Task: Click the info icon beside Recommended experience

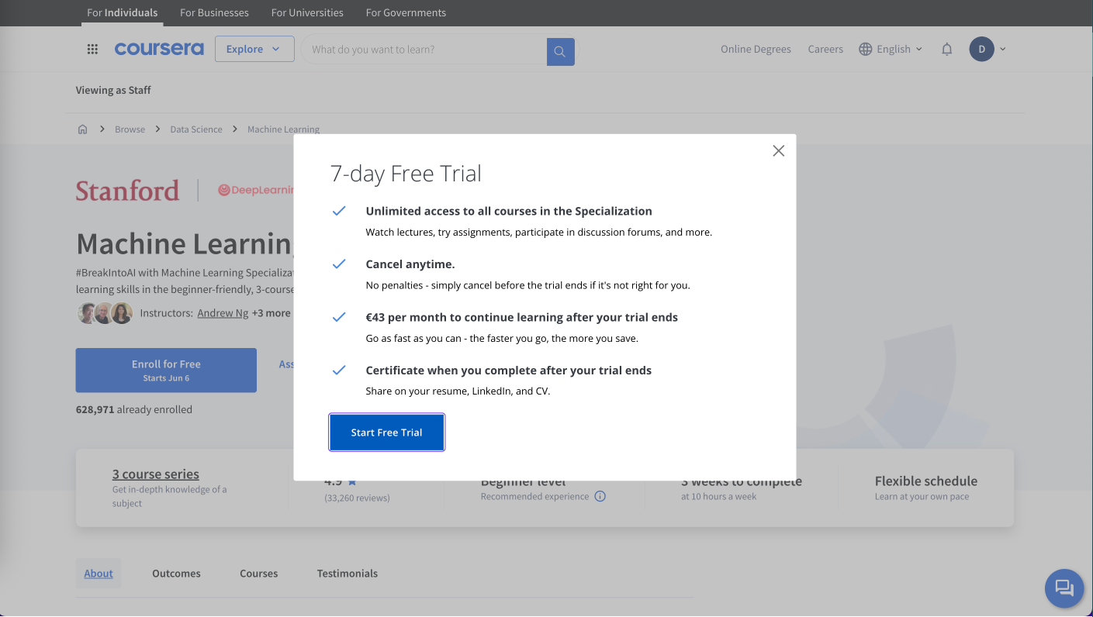Action: 600,496
